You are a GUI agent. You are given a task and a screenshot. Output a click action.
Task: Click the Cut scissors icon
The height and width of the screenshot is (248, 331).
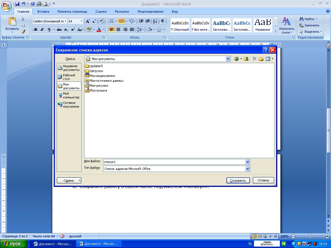tap(23, 19)
